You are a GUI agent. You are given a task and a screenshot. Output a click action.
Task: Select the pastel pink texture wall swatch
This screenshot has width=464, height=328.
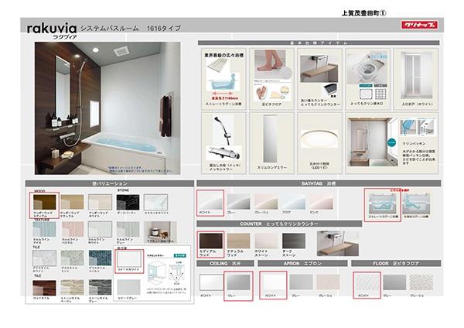click(73, 230)
